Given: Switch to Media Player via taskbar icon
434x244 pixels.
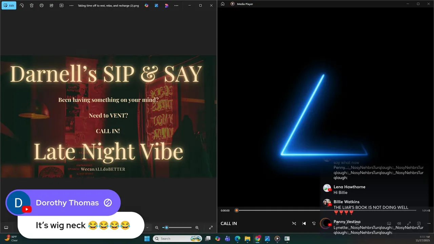Looking at the screenshot, I should pyautogui.click(x=277, y=239).
